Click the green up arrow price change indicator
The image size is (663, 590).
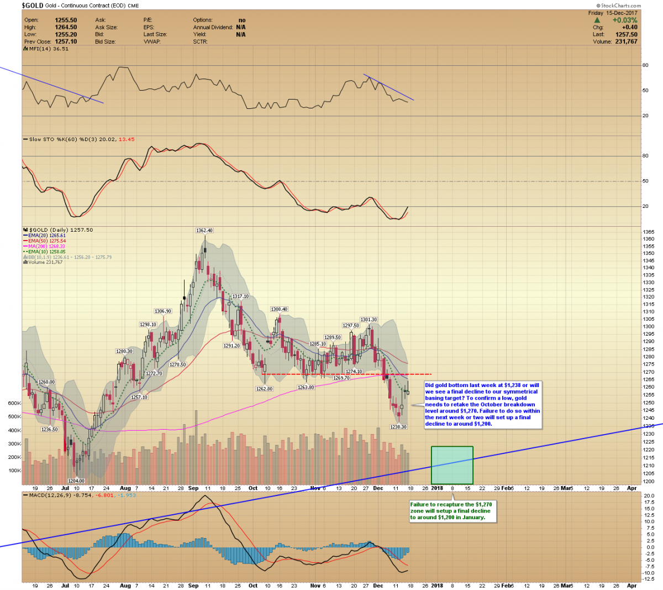point(597,20)
